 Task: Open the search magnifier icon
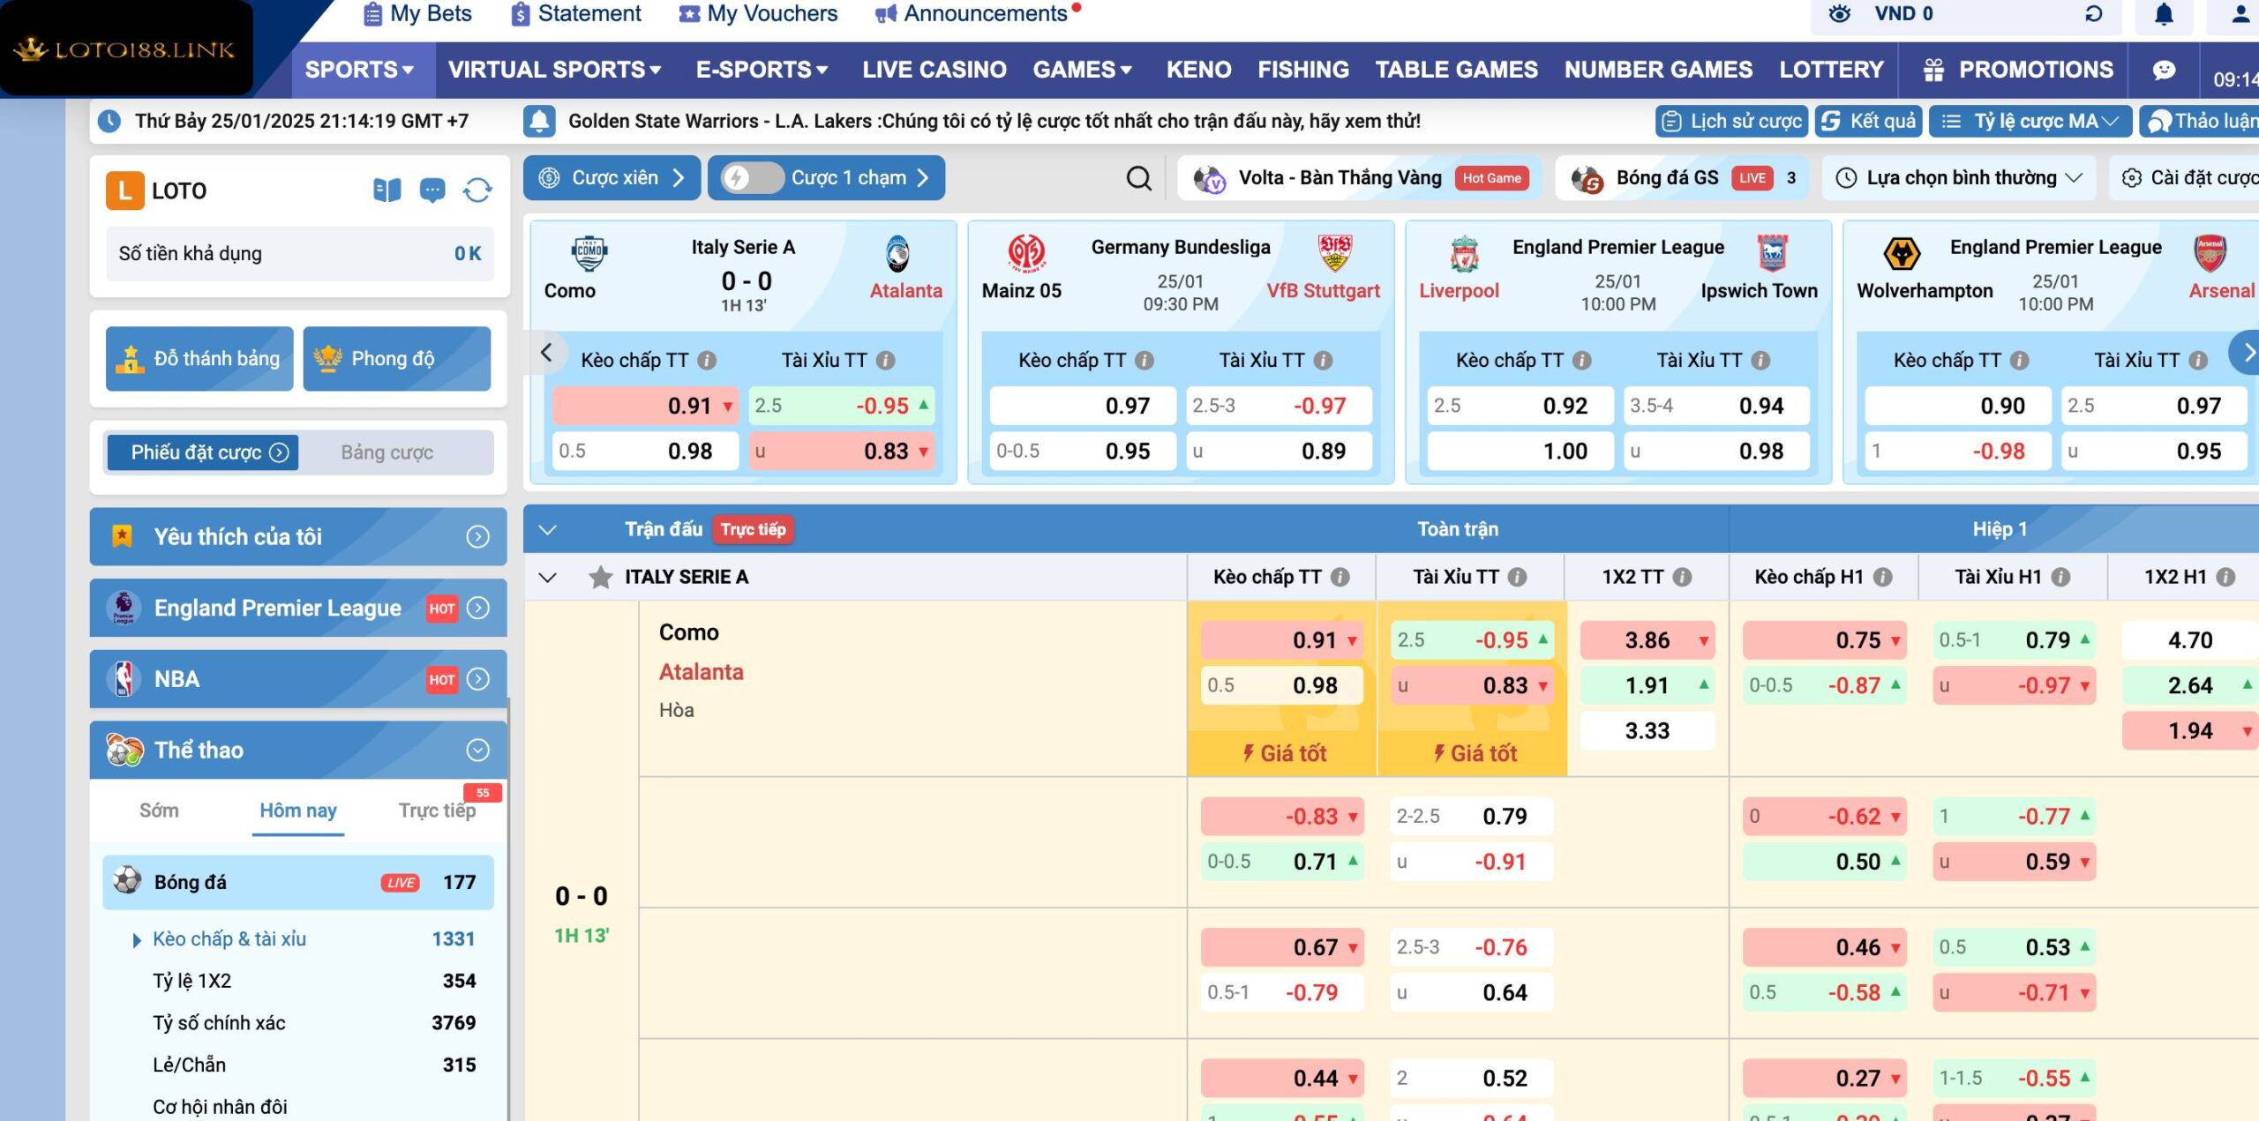(x=1137, y=177)
